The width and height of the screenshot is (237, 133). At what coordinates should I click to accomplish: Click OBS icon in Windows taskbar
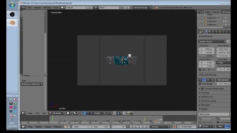(12, 14)
